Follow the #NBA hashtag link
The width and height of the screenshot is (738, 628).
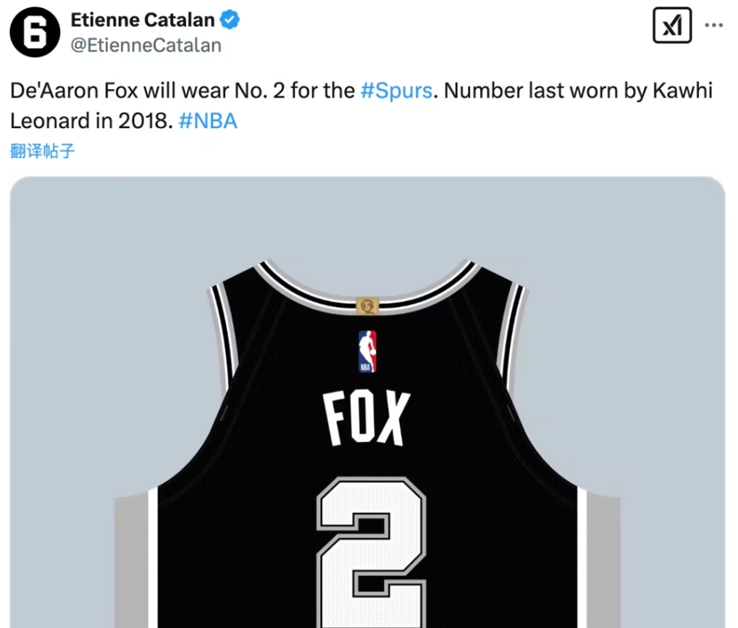(x=208, y=120)
